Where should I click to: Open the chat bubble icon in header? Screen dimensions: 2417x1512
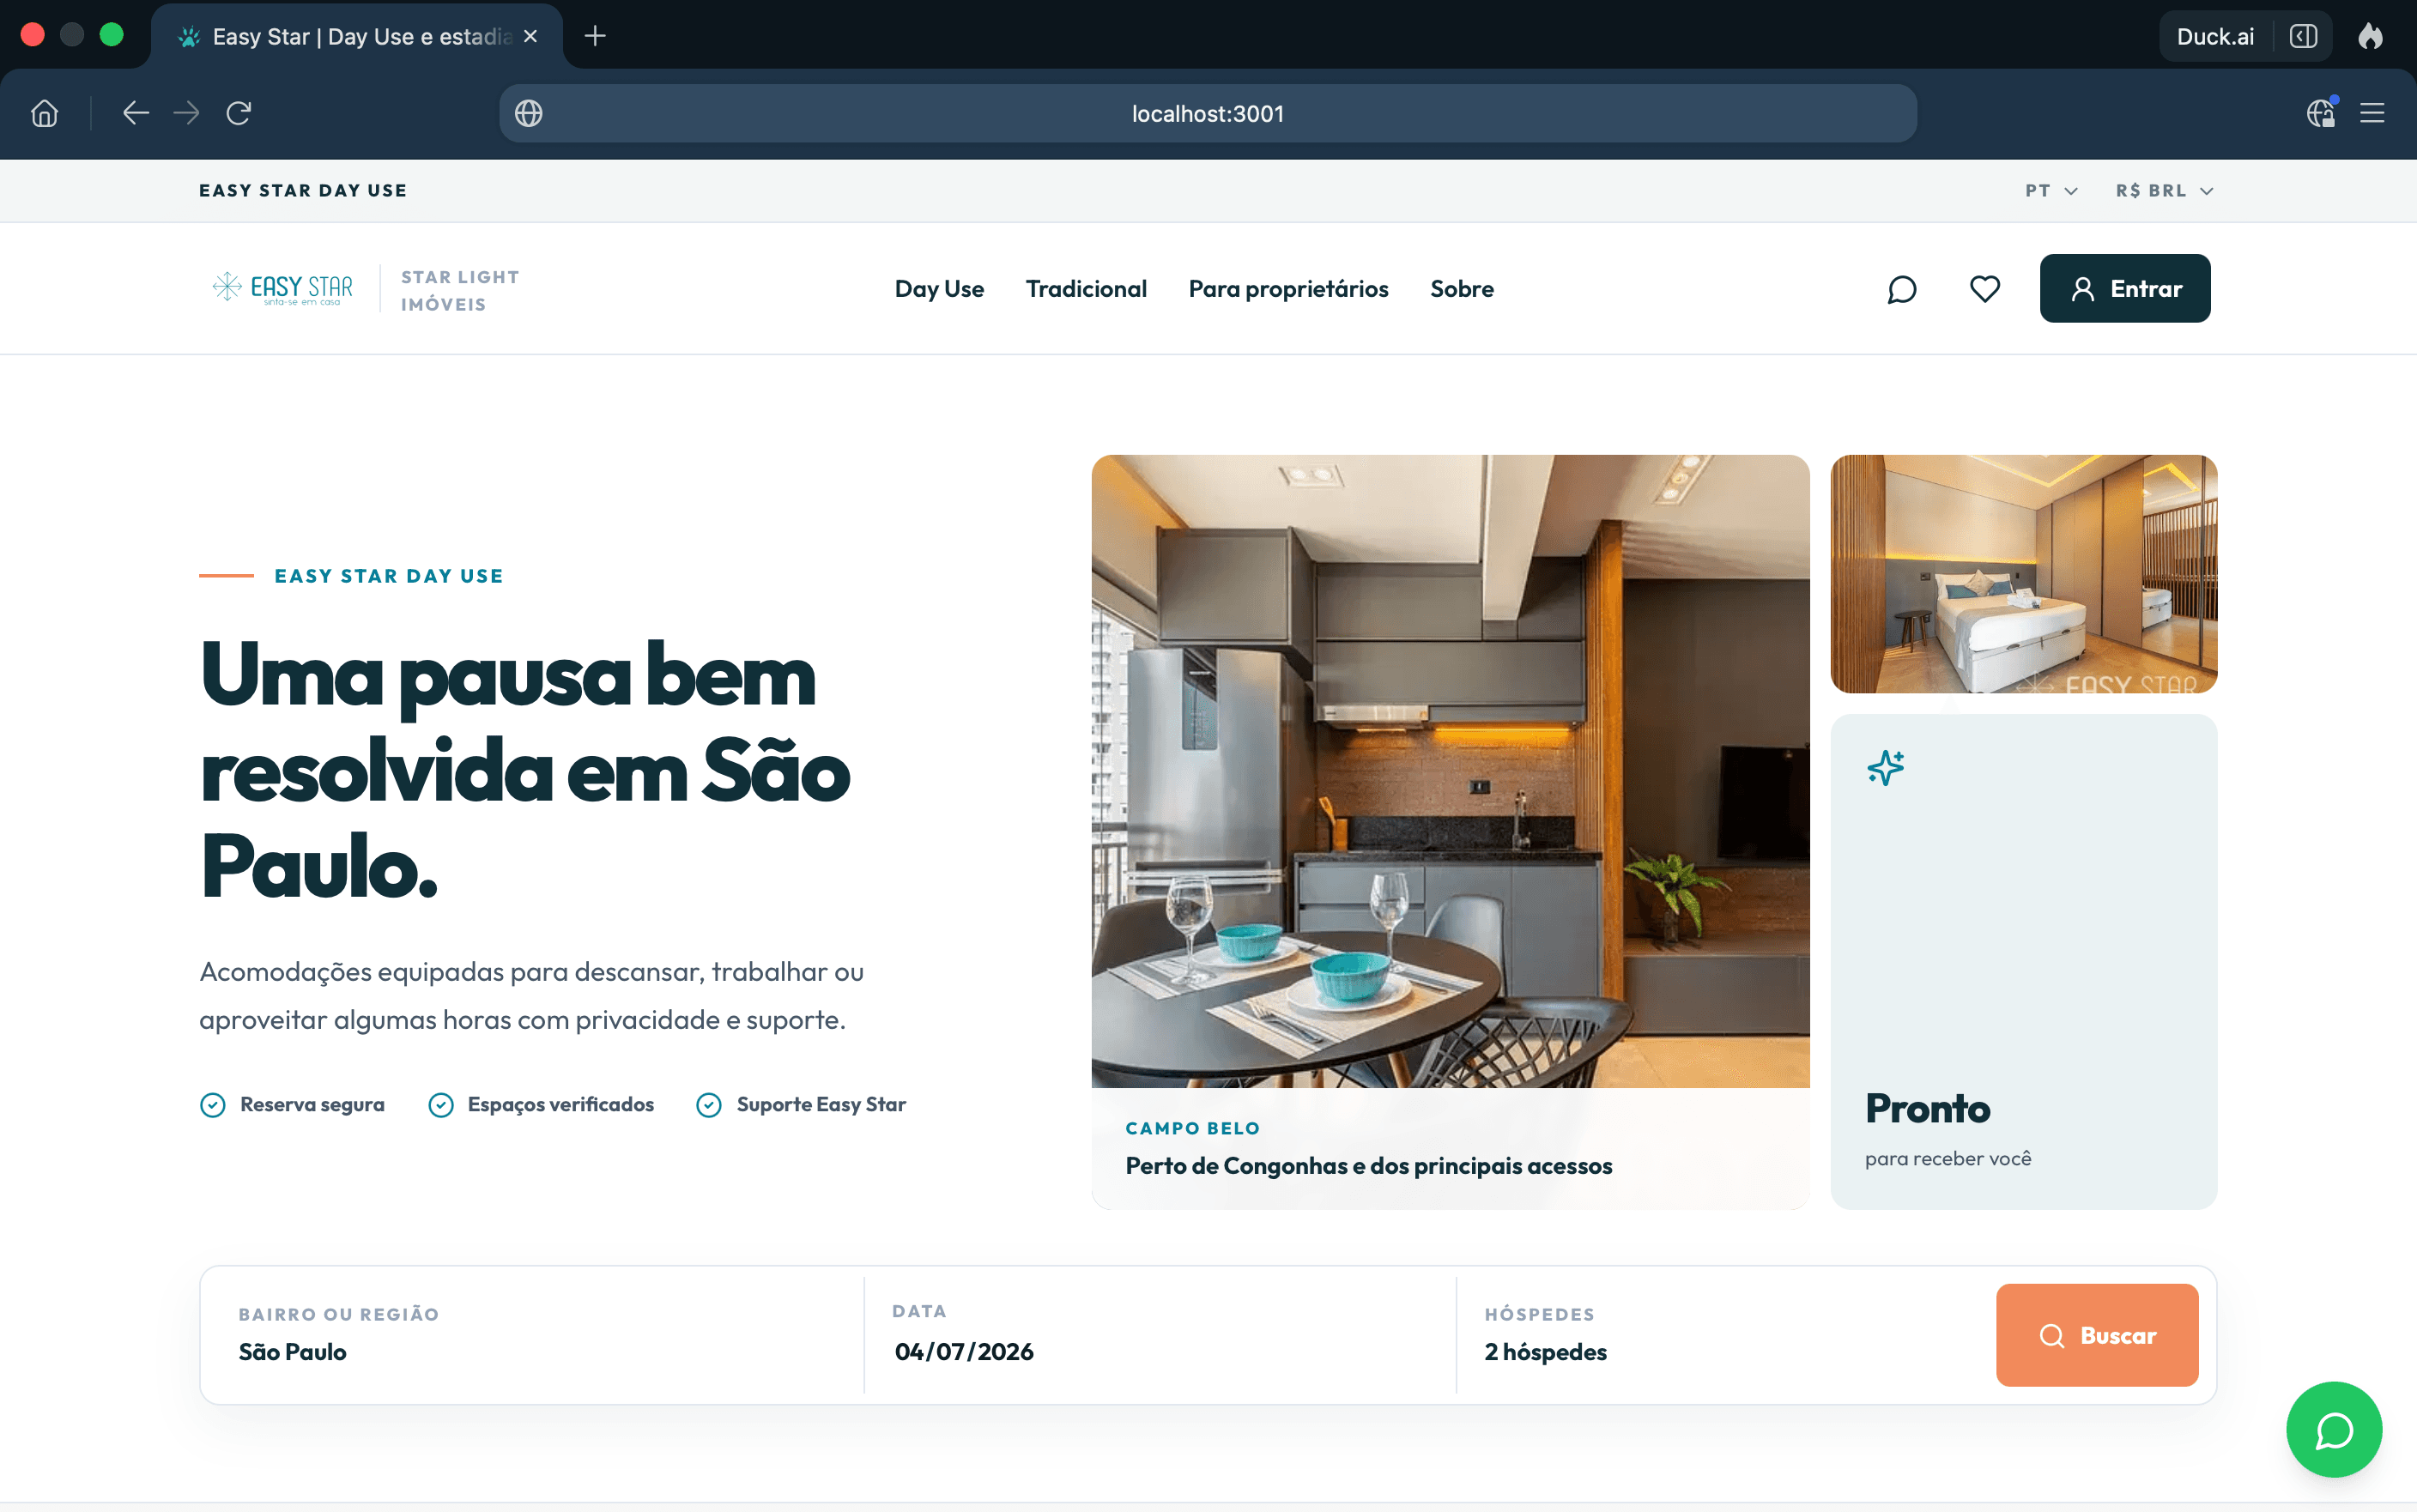(x=1901, y=289)
